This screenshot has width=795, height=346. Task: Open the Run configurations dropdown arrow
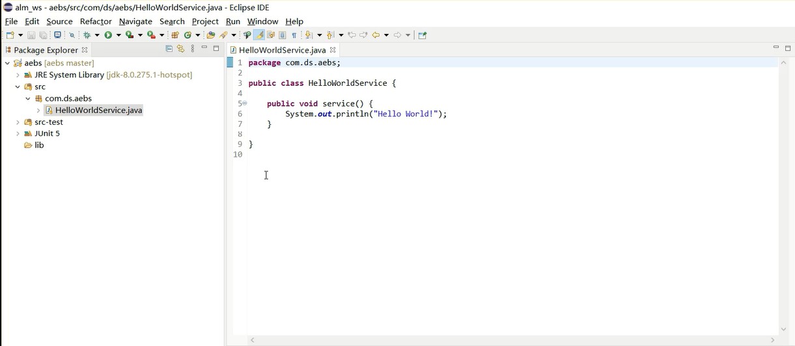pyautogui.click(x=119, y=35)
